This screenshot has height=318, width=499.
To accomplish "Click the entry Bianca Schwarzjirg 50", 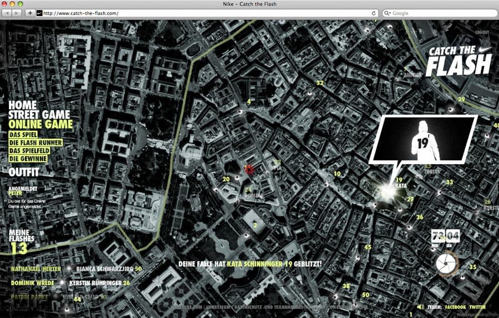I will pos(109,269).
